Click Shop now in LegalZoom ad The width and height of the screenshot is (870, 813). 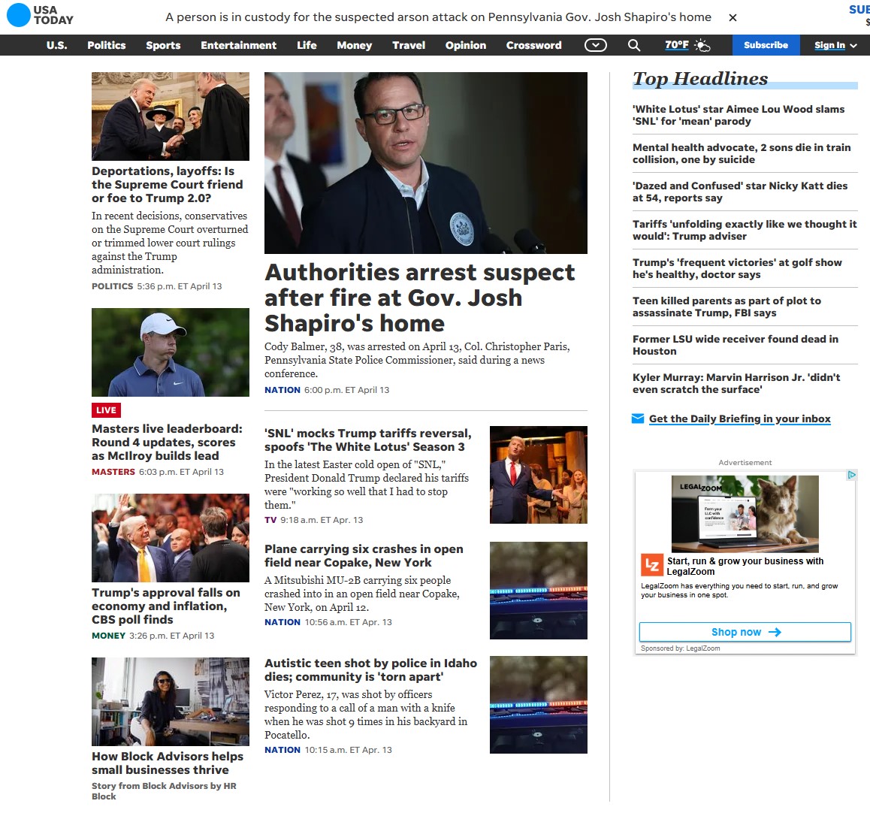(745, 632)
